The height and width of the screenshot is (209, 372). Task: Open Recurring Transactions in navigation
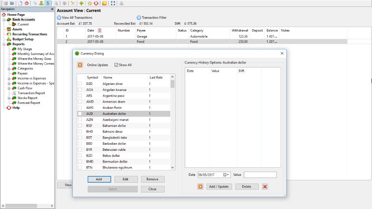[x=30, y=34]
